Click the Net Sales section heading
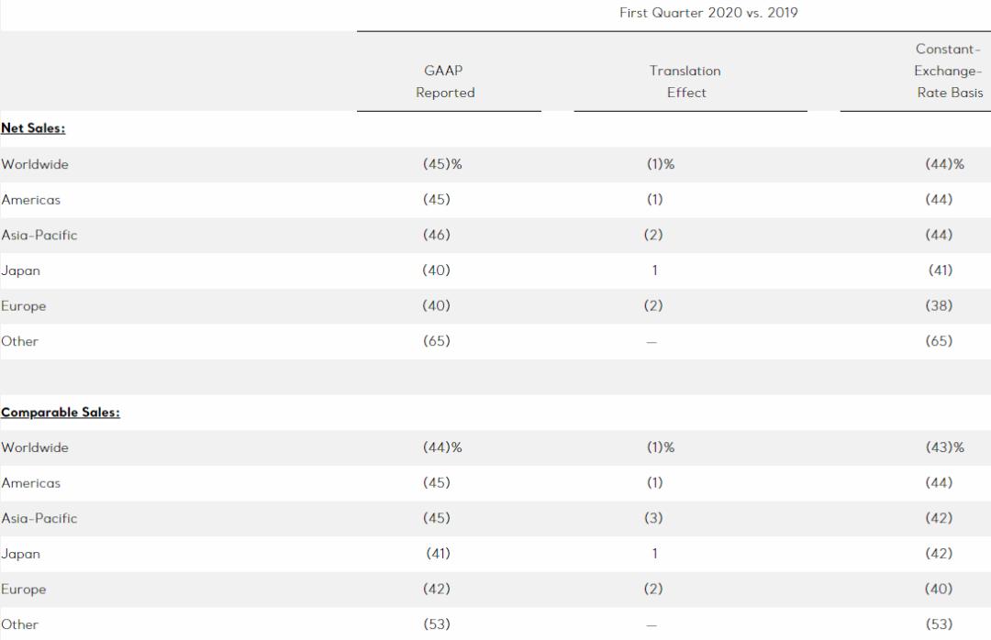Image resolution: width=991 pixels, height=640 pixels. (33, 129)
